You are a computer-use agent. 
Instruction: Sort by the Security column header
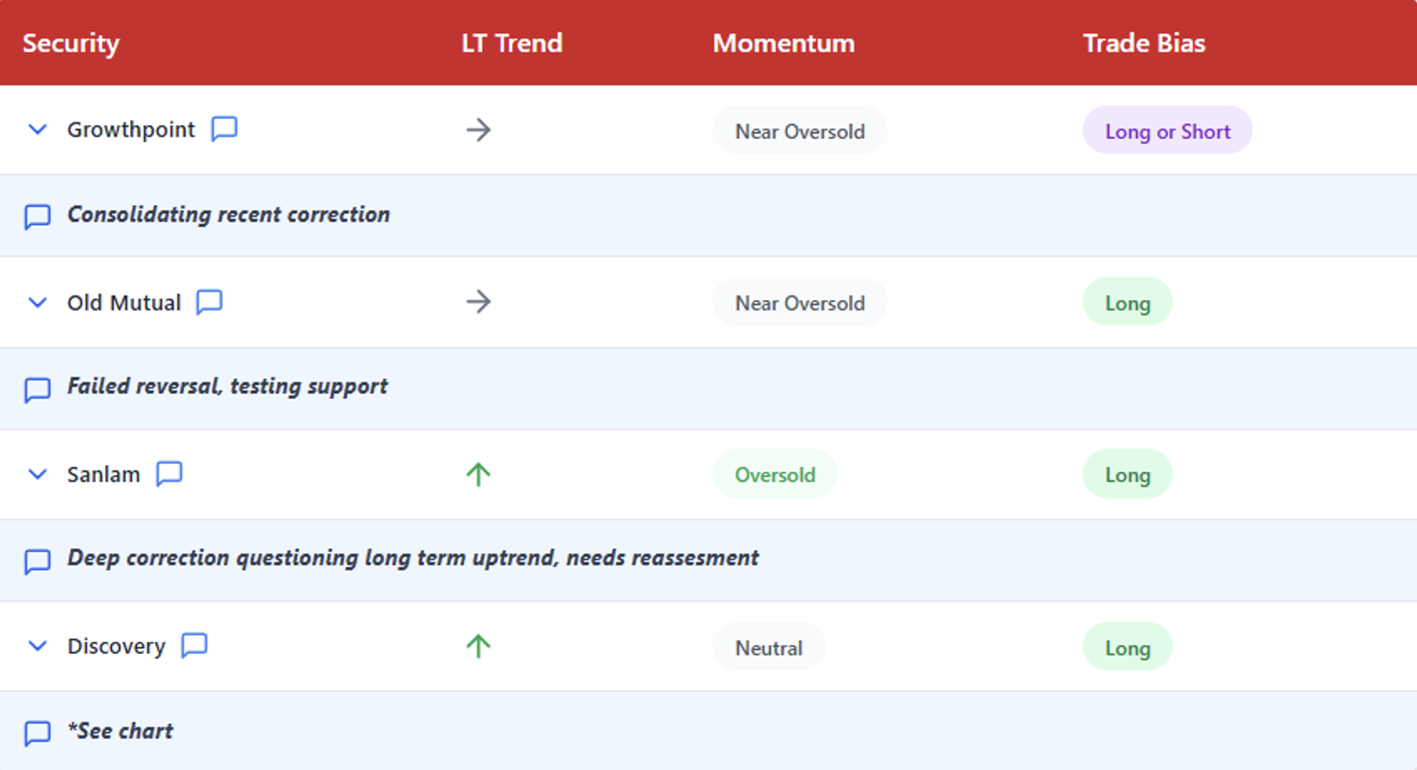(x=71, y=44)
